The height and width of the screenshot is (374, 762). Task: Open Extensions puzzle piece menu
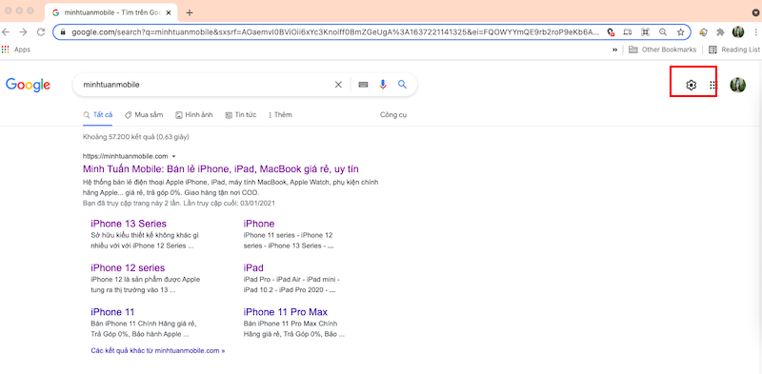[720, 32]
